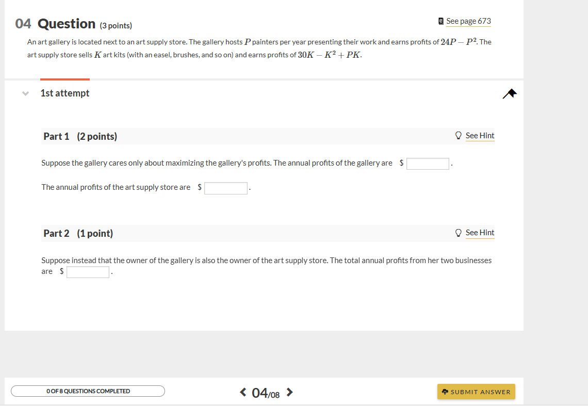Click the gallery profits answer box
588x406 pixels.
click(428, 163)
